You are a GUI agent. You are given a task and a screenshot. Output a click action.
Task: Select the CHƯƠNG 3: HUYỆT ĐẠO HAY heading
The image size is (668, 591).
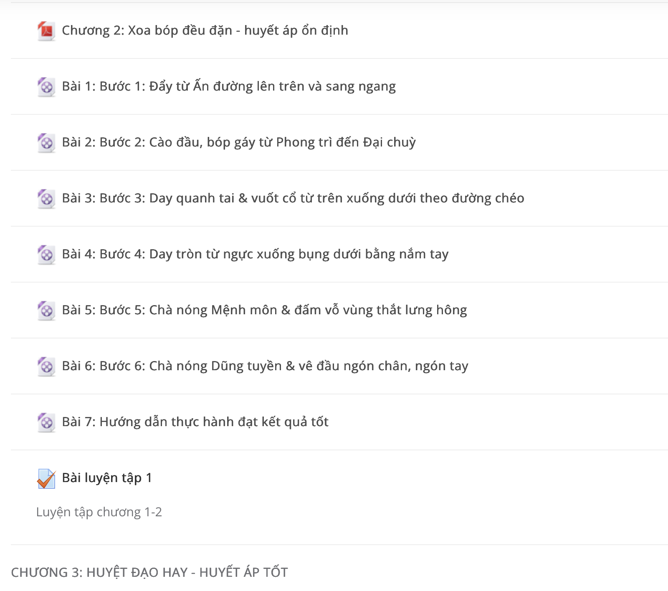149,572
